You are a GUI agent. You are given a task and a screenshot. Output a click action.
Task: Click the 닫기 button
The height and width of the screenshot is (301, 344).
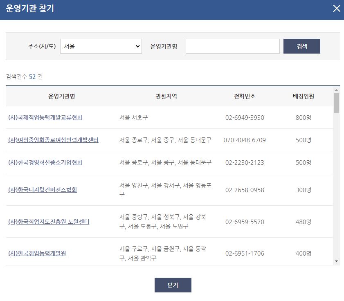click(173, 285)
